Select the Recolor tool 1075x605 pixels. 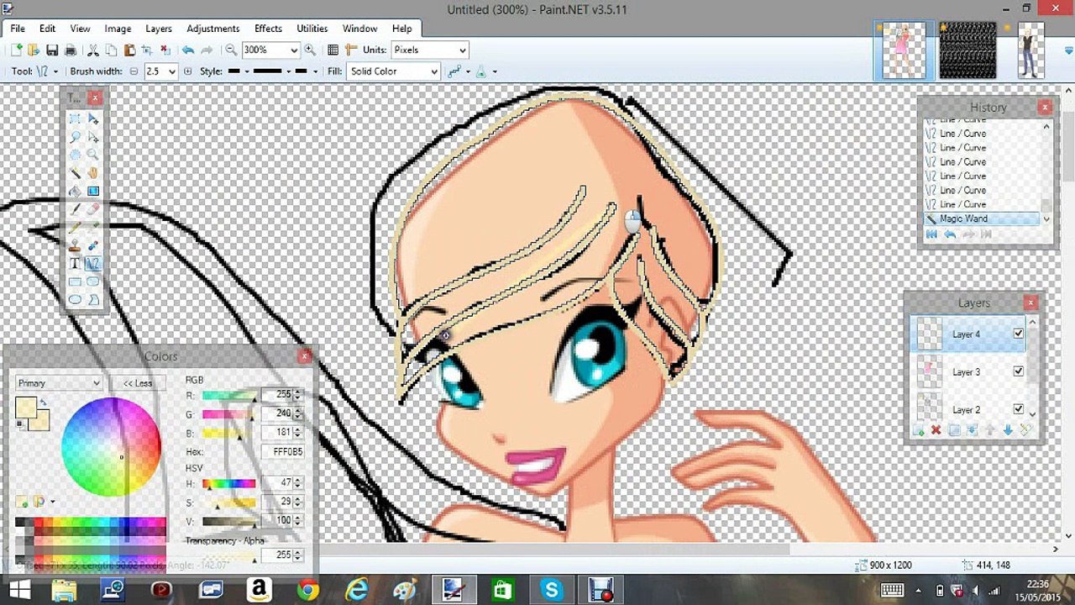[93, 245]
